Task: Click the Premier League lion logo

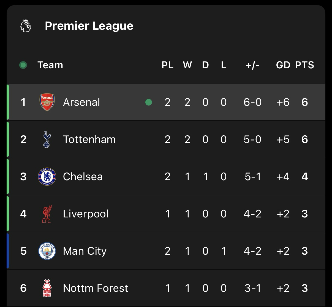Action: (26, 26)
